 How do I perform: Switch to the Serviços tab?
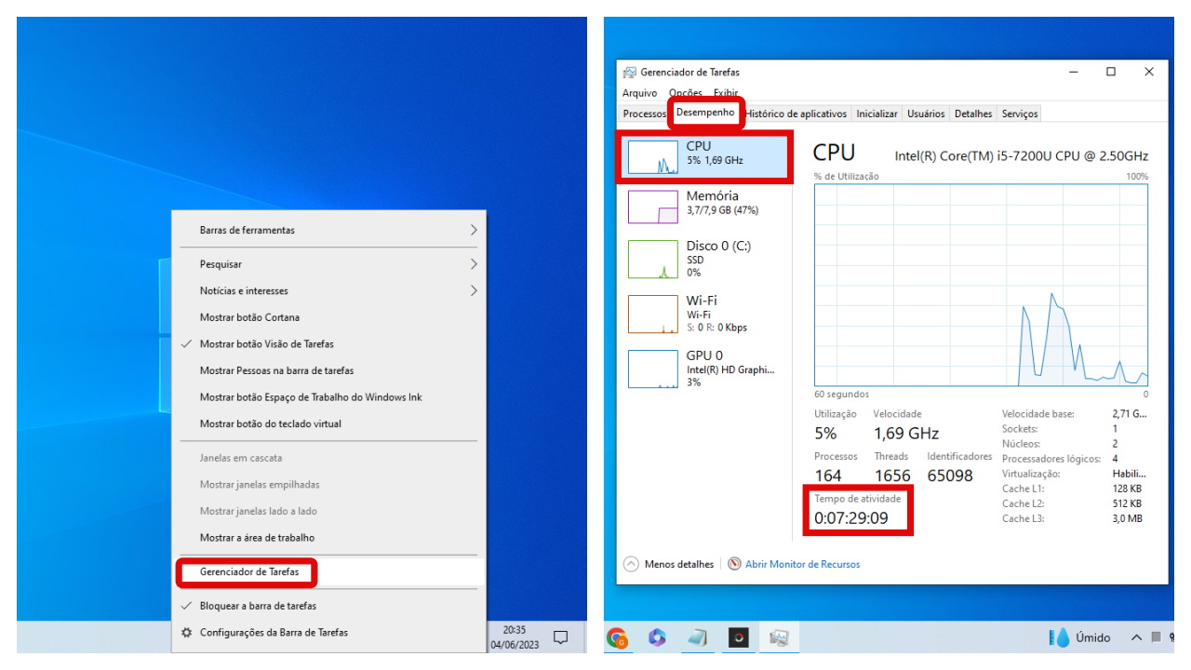coord(1020,114)
